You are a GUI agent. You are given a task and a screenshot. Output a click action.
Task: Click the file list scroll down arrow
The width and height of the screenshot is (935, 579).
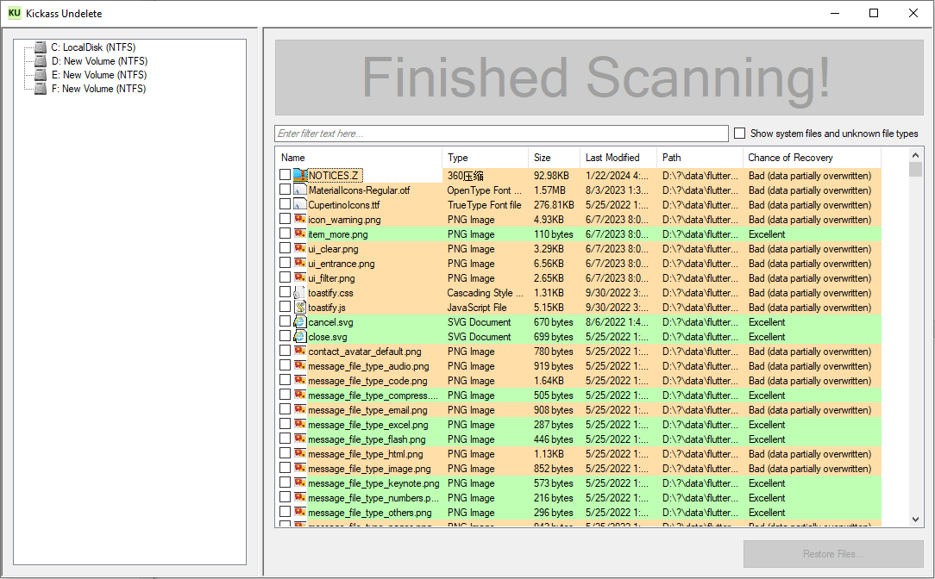[916, 520]
